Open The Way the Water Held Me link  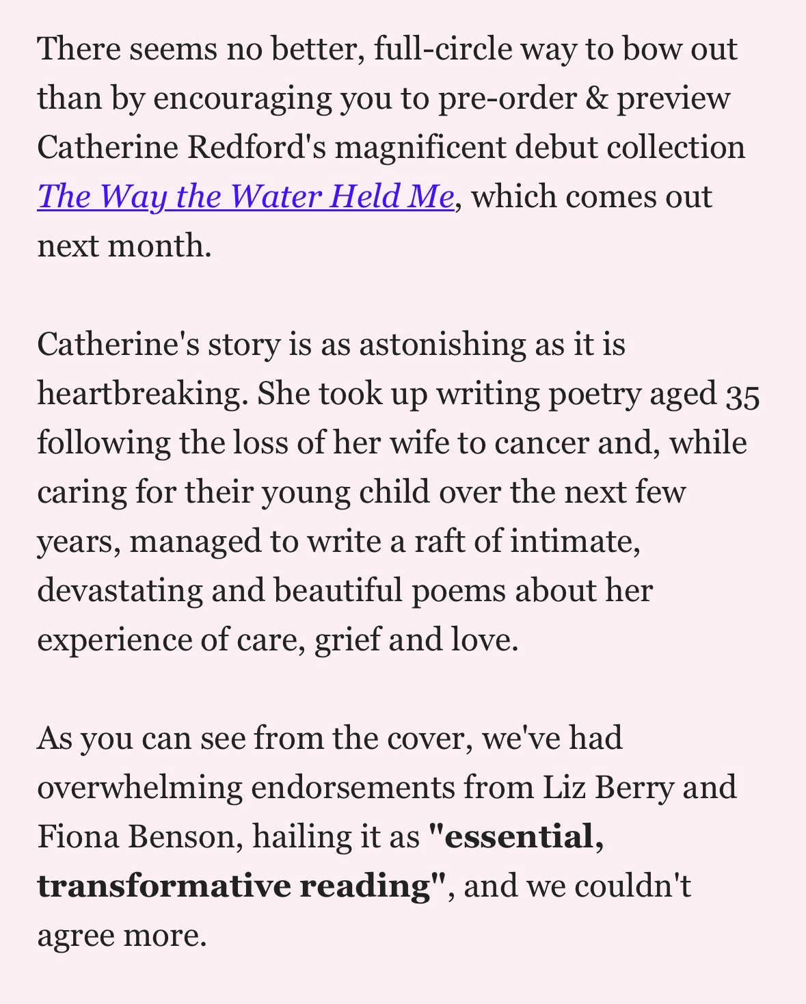[x=245, y=197]
